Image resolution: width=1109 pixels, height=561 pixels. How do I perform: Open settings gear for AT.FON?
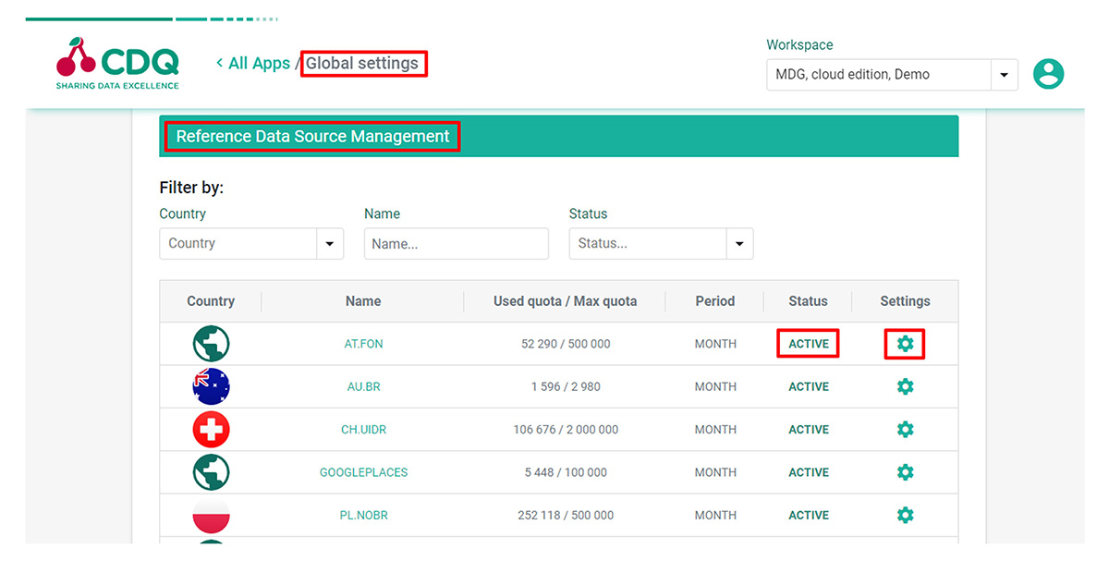pos(905,344)
